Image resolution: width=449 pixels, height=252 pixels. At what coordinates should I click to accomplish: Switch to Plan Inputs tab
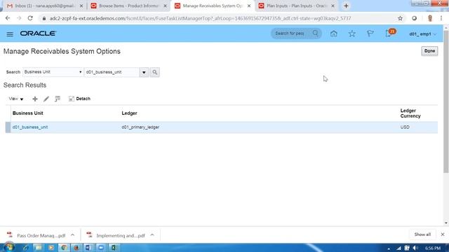tap(296, 6)
